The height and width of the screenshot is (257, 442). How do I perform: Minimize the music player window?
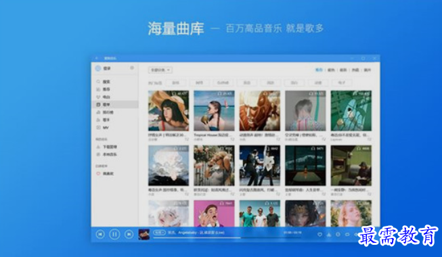(352, 58)
